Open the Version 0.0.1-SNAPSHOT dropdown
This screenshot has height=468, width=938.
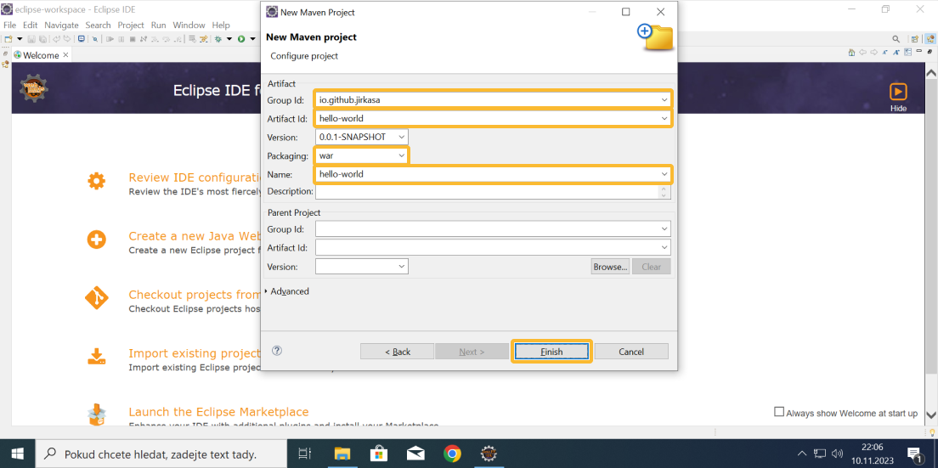coord(402,137)
